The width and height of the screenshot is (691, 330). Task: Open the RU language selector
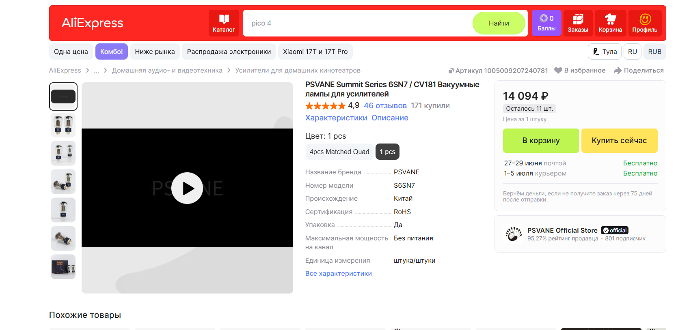coord(633,51)
